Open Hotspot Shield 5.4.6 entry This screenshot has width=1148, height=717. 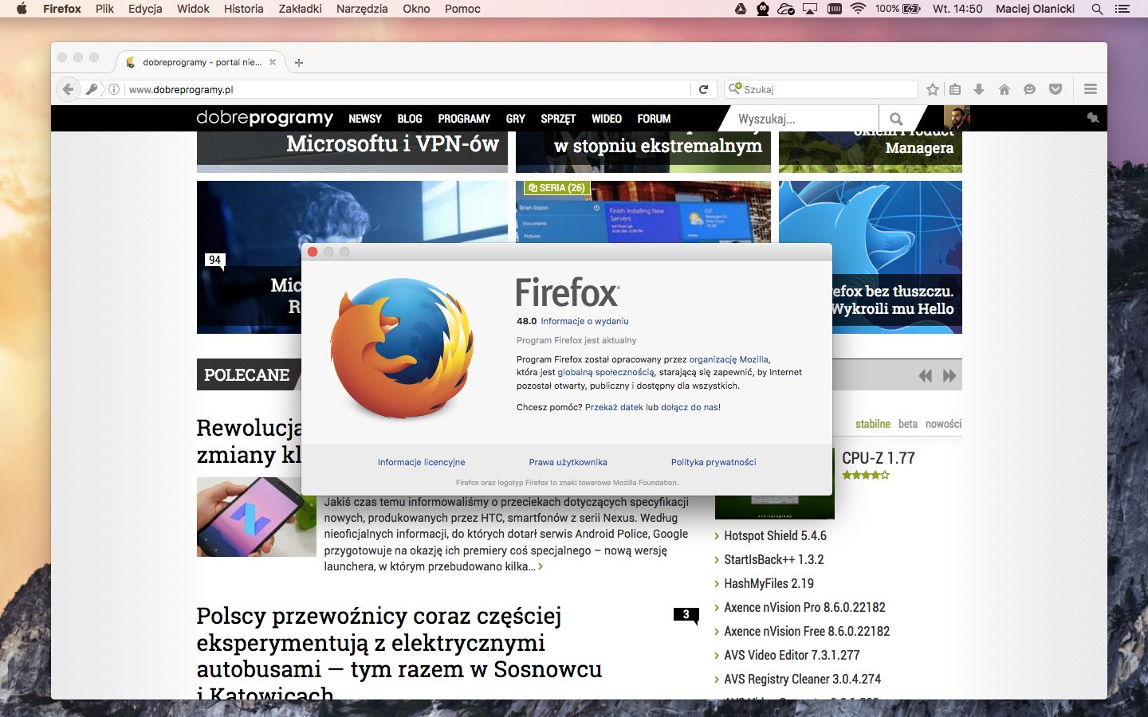tap(775, 536)
